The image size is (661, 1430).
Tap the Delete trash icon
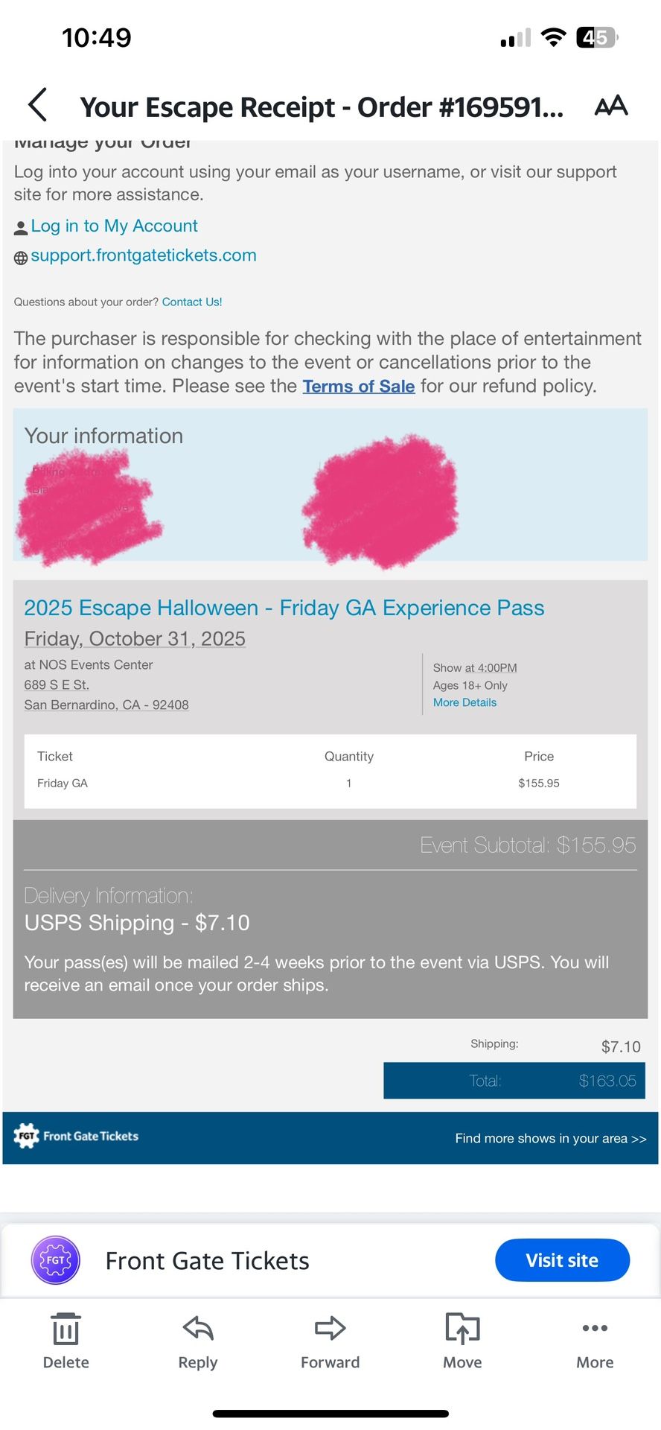click(x=66, y=1329)
